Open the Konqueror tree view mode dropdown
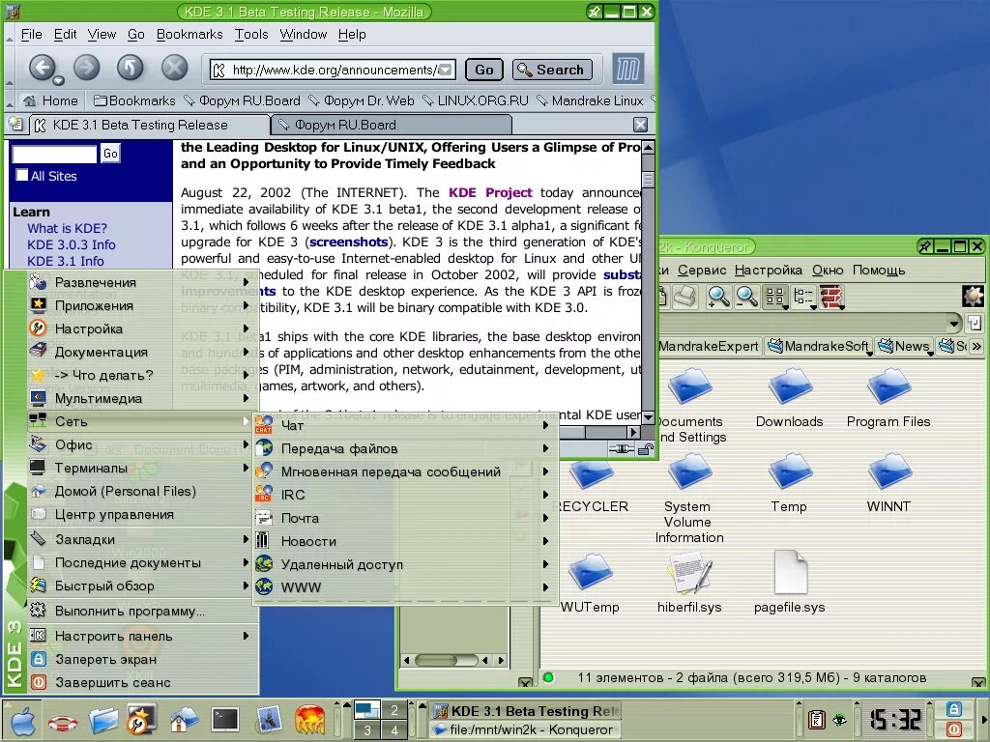The image size is (990, 742). 813,308
